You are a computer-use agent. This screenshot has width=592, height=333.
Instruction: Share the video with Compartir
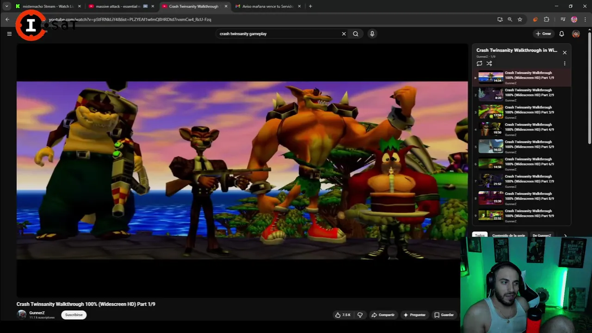point(383,315)
